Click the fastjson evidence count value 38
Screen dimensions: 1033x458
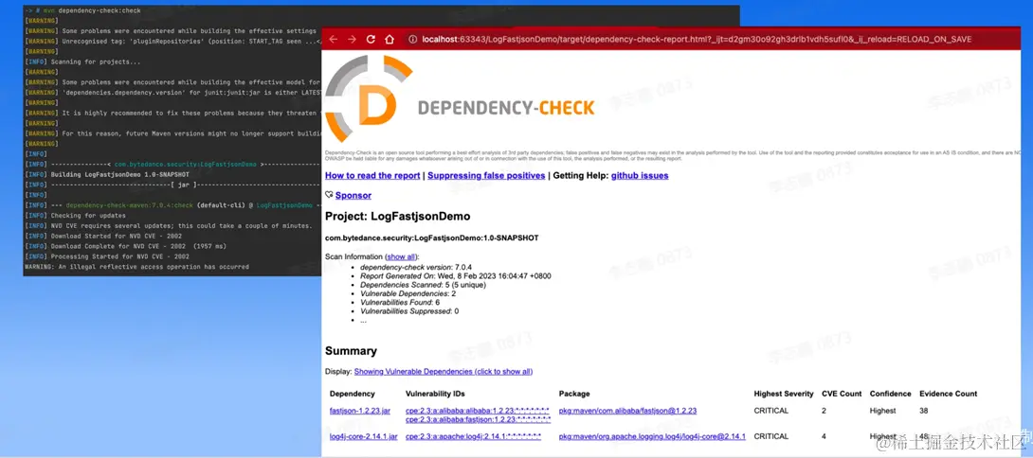924,411
